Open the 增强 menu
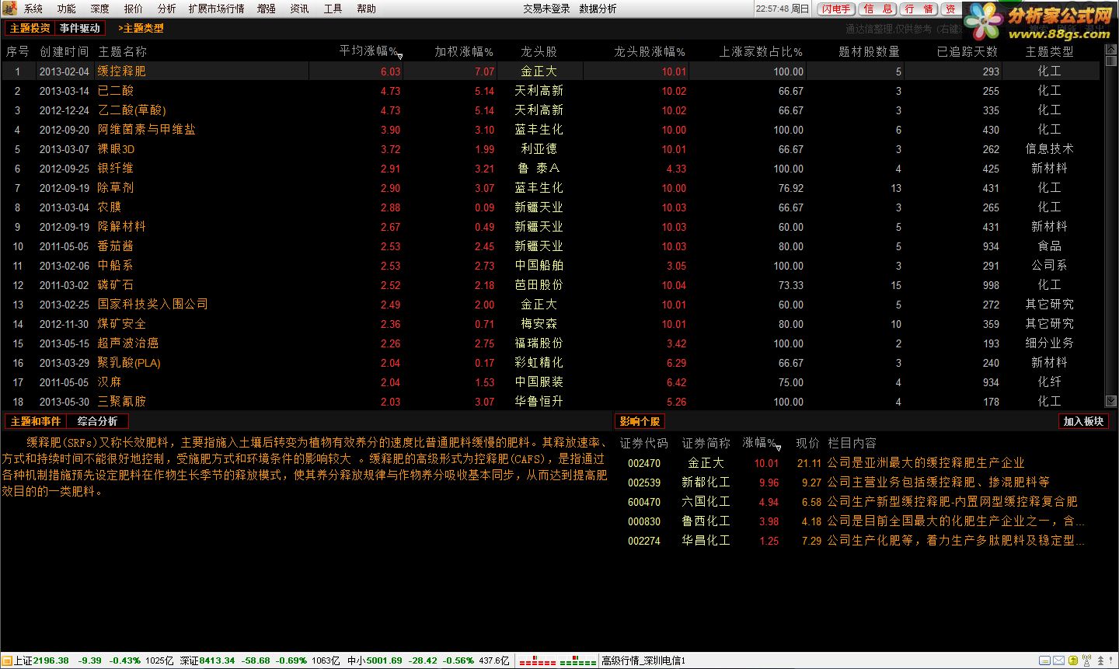1119x669 pixels. tap(267, 9)
